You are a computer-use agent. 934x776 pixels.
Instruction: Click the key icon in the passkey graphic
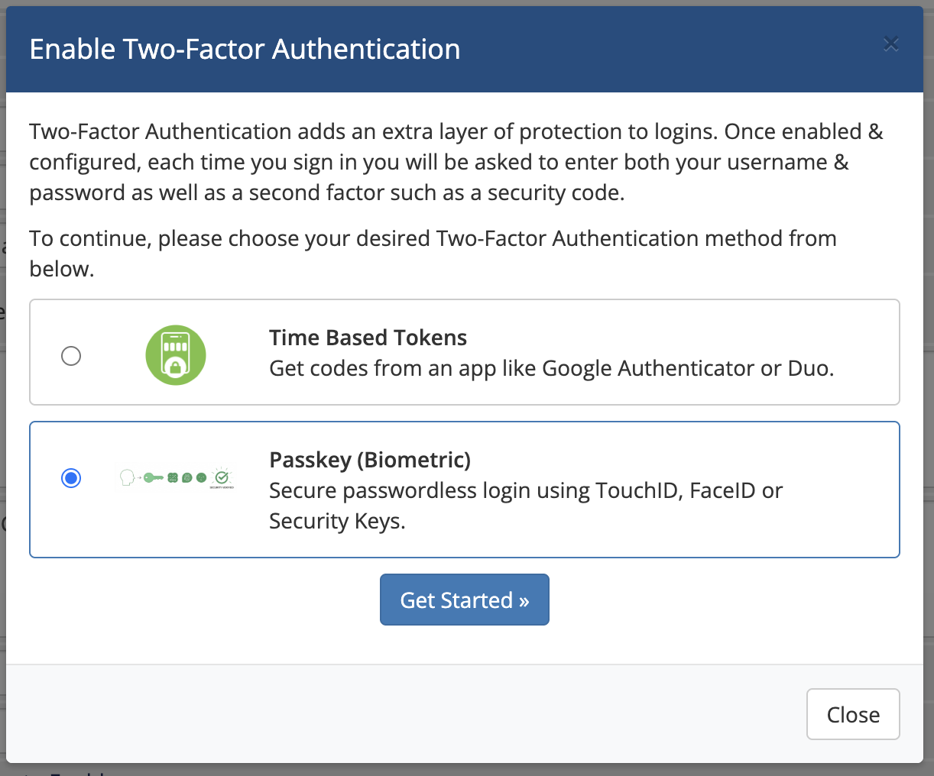[x=153, y=478]
